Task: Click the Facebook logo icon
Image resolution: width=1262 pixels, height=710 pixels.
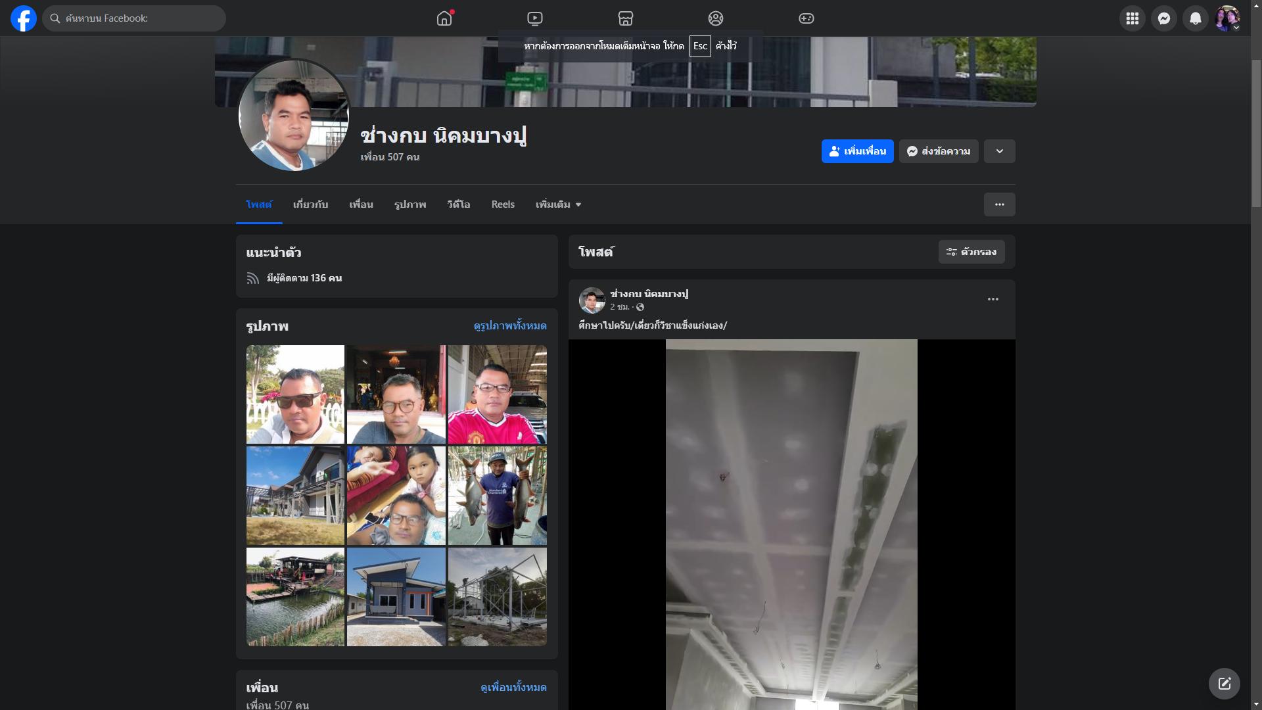Action: [x=24, y=18]
